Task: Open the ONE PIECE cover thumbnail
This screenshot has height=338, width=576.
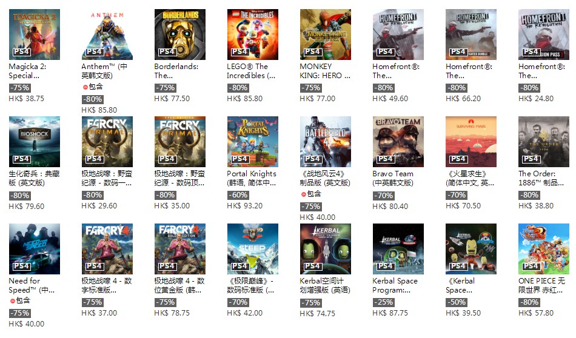Action: (543, 249)
